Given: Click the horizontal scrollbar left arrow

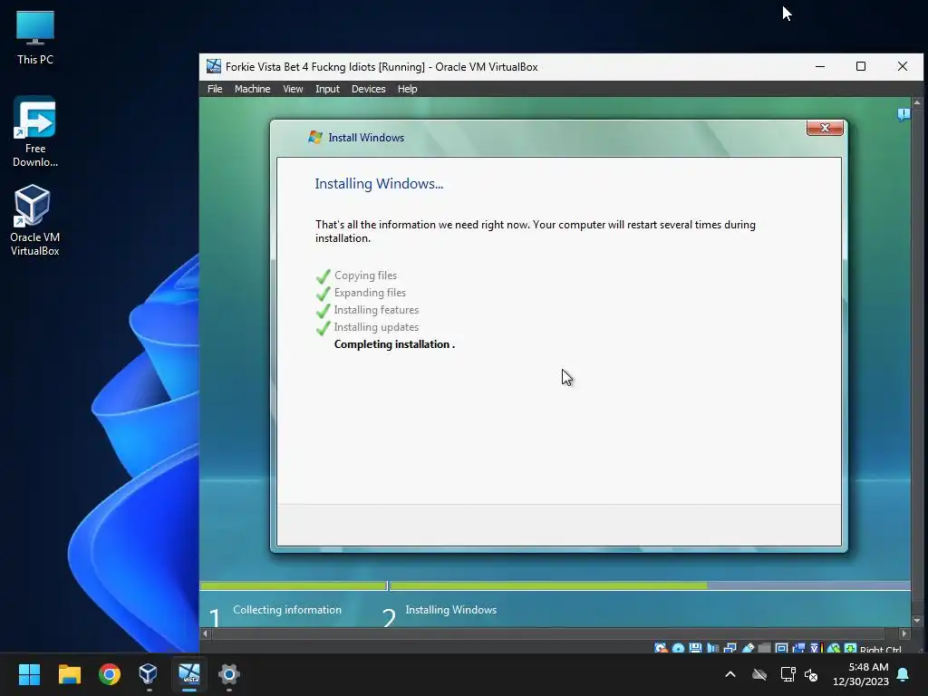Looking at the screenshot, I should [x=206, y=633].
